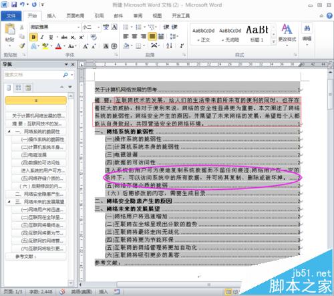The height and width of the screenshot is (296, 334).
Task: Click the Save icon in quick access toolbar
Action: 14,5
